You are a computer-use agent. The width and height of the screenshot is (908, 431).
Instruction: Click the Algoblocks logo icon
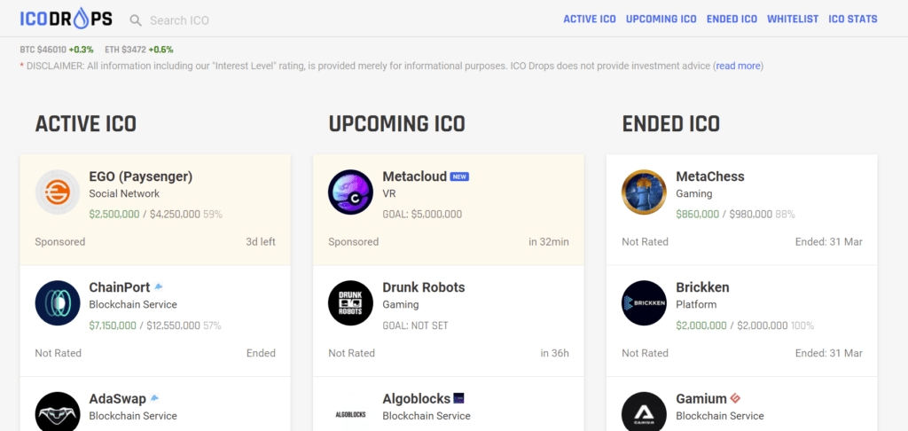(x=351, y=413)
